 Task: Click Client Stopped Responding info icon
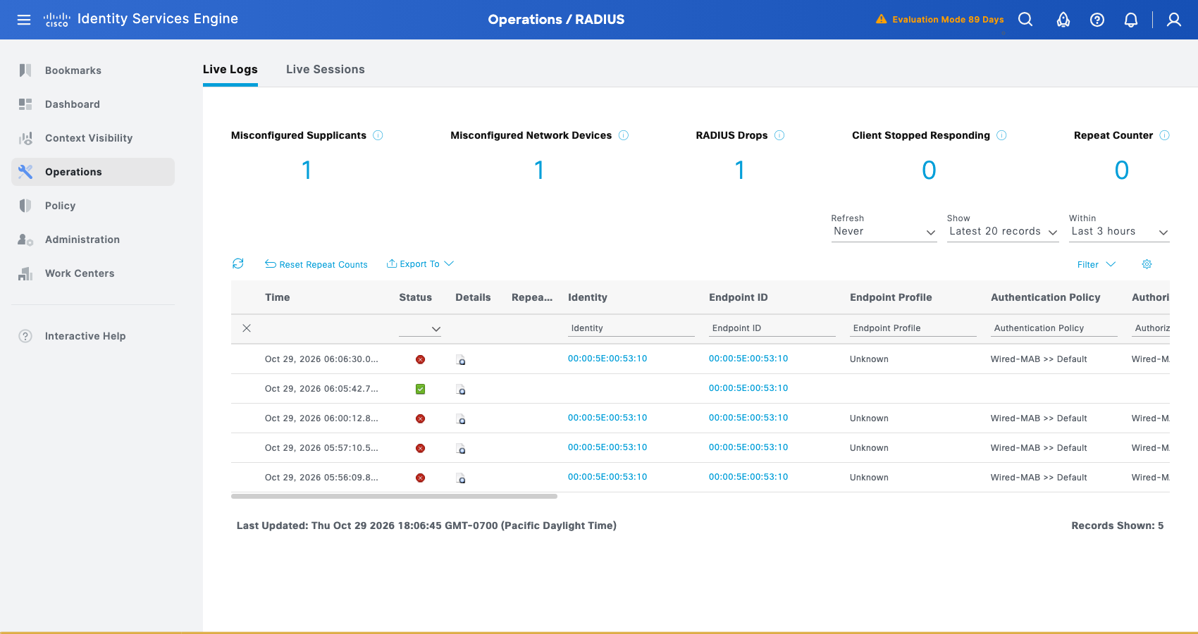click(x=1001, y=135)
